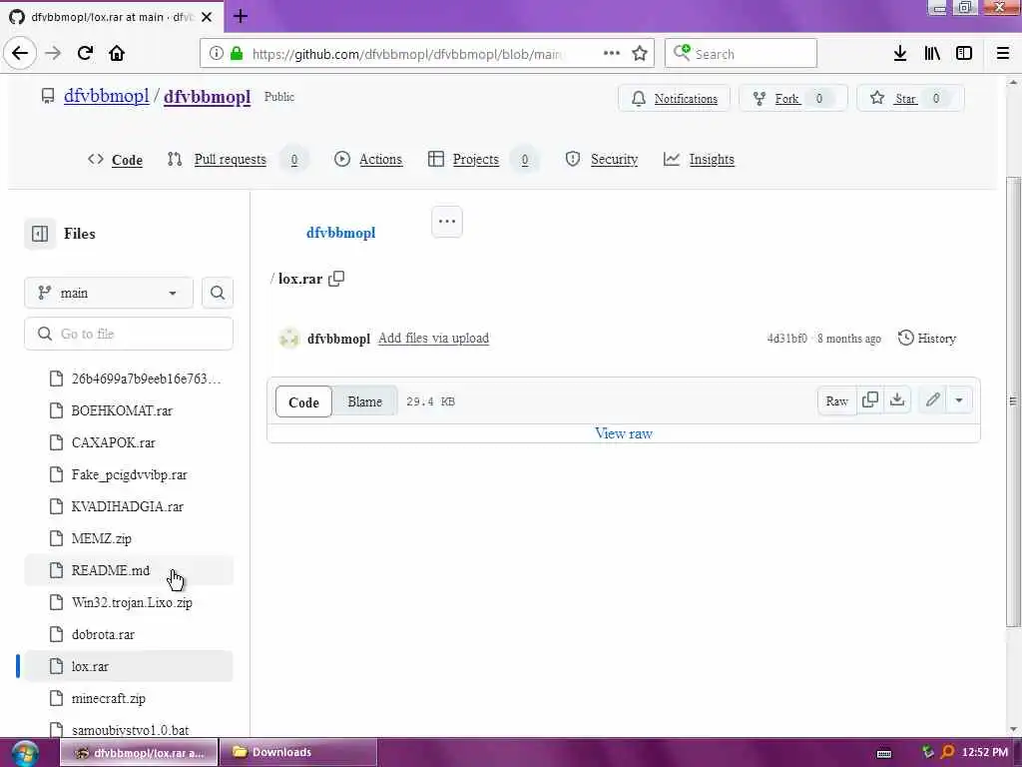Open the Firefox library icon
This screenshot has height=767, width=1022.
(932, 54)
